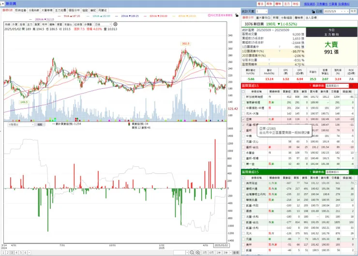Open the 個股資訊 link

click(x=310, y=4)
